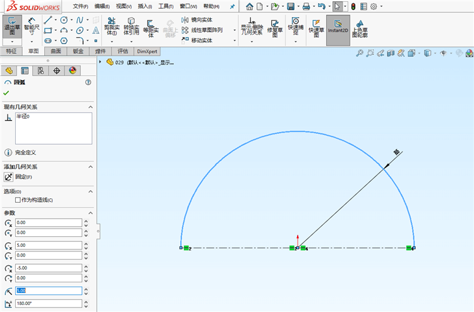Screen dimensions: 474x312
Task: Pick the Line sketch tool
Action: pos(48,20)
